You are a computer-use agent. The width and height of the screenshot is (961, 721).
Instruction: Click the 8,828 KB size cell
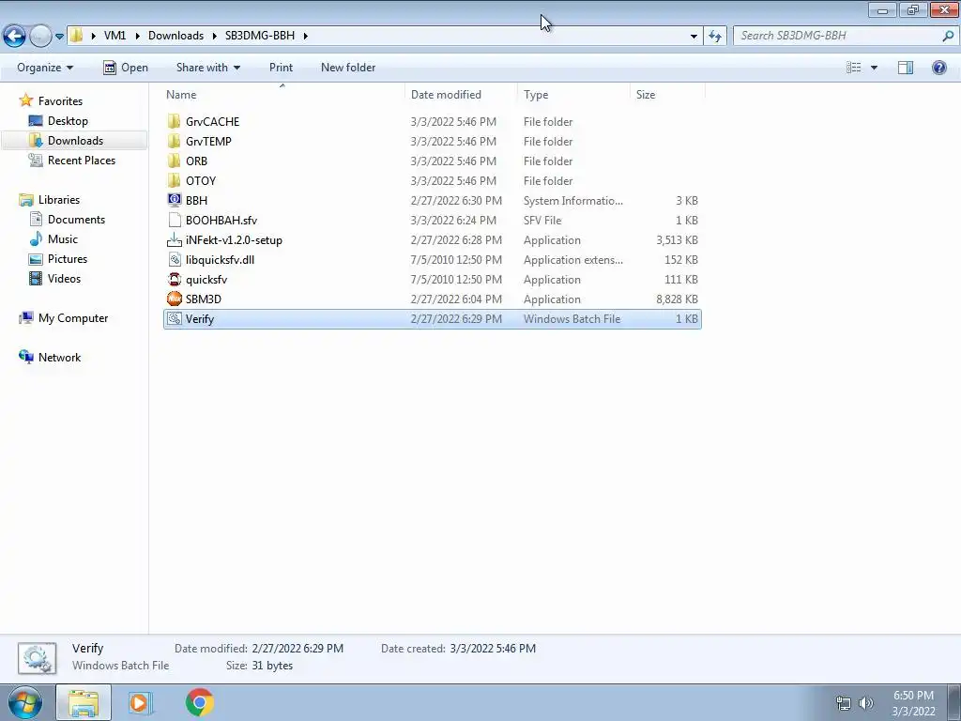(677, 299)
